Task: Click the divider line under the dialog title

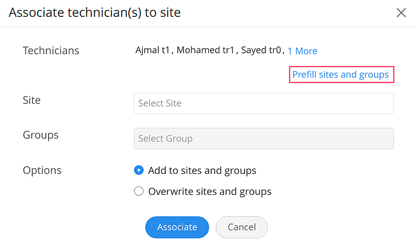Action: coord(207,27)
